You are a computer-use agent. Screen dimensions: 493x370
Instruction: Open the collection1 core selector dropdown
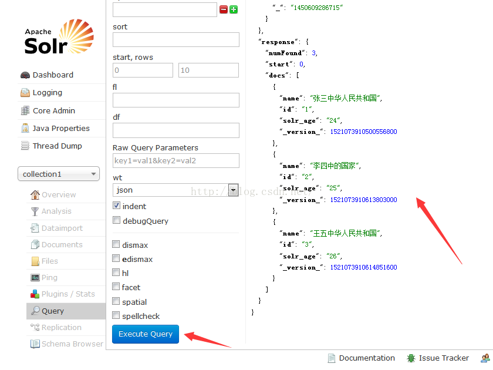point(59,174)
